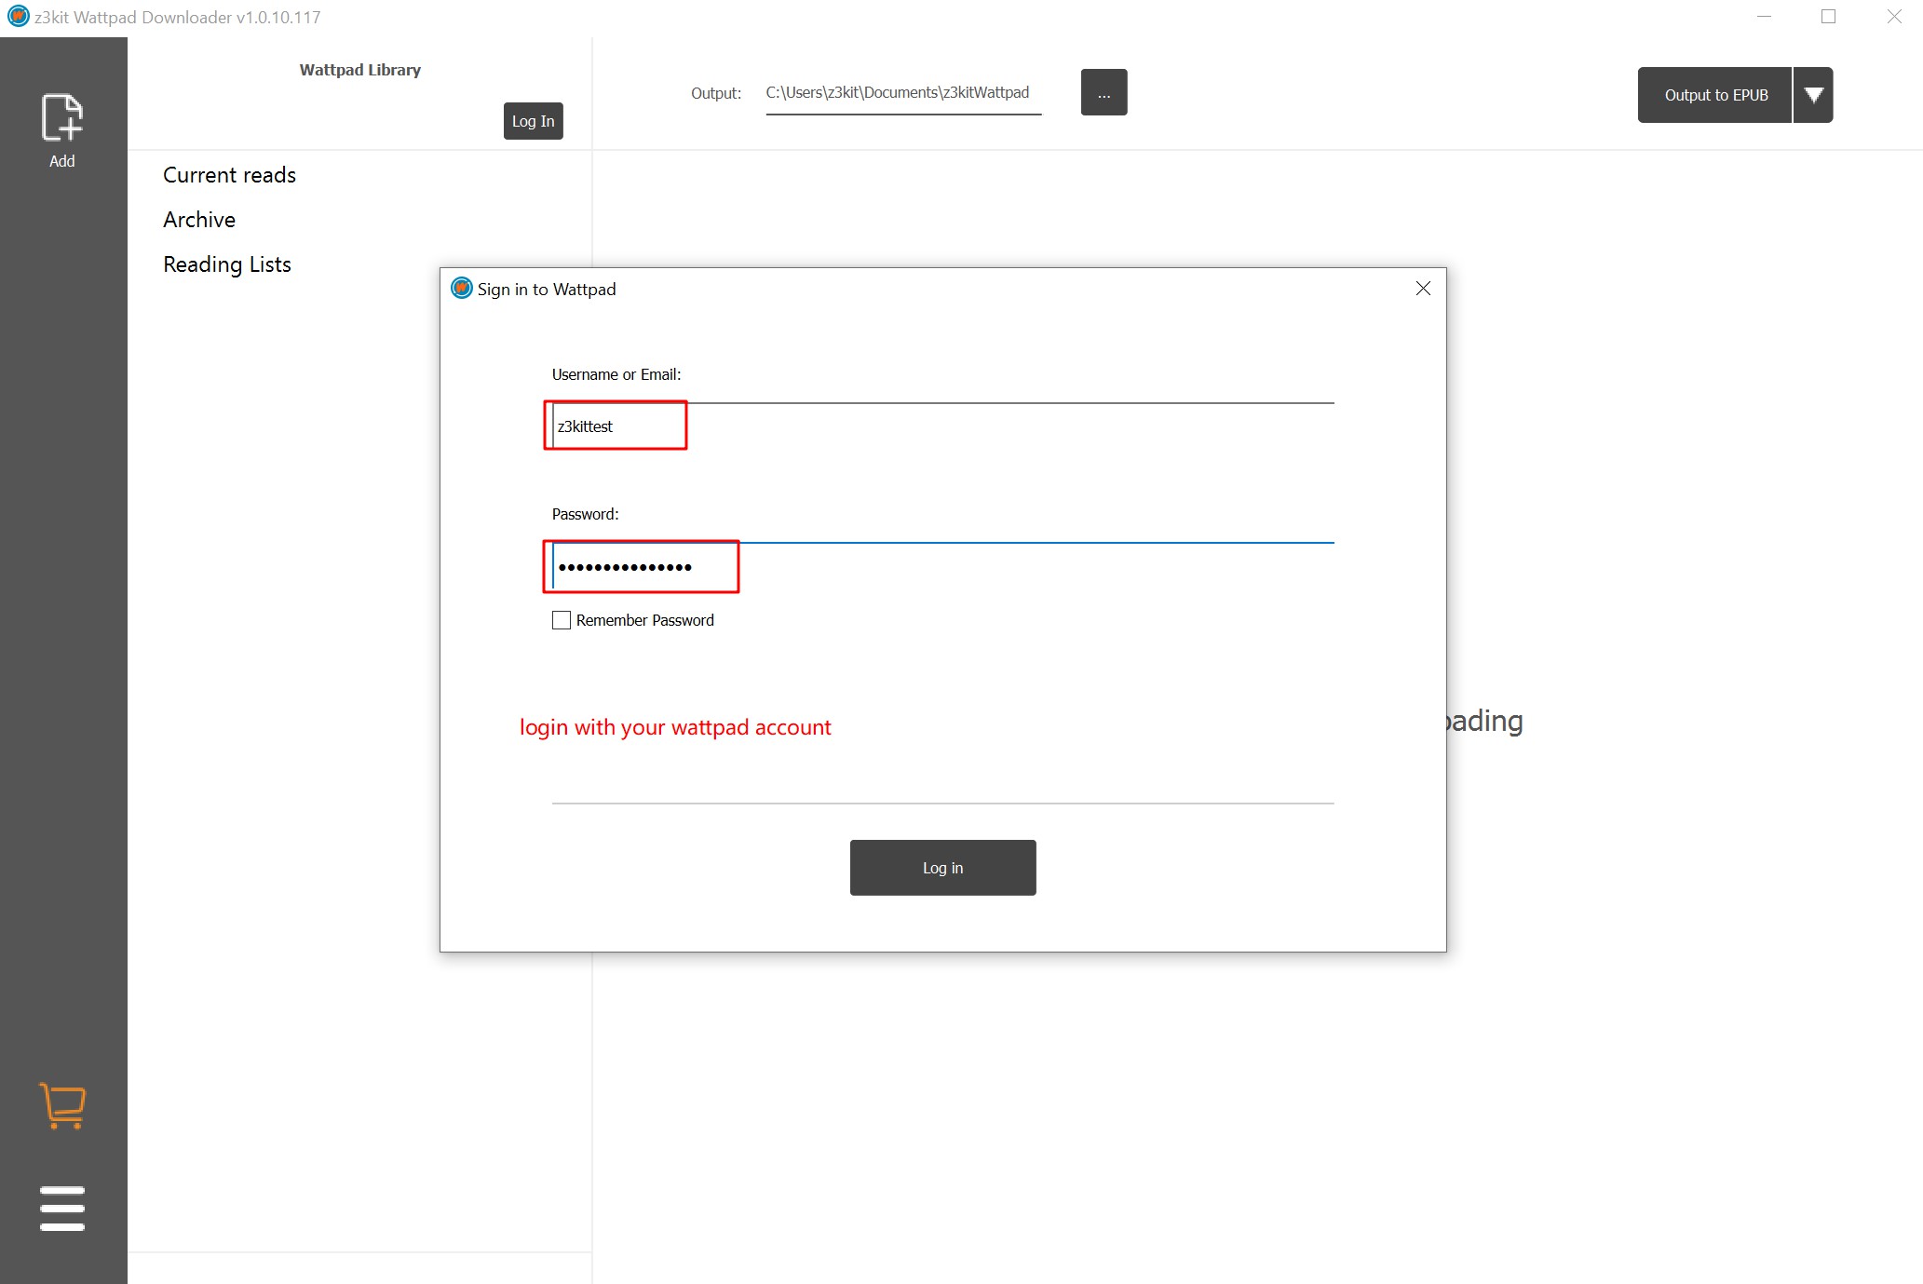Image resolution: width=1923 pixels, height=1284 pixels.
Task: Open Archive list
Action: point(199,220)
